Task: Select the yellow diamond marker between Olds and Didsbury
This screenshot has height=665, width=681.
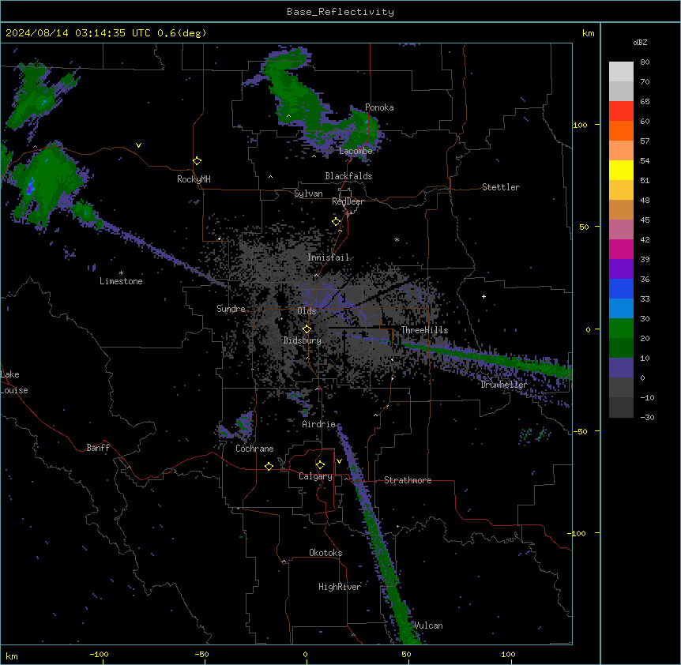Action: pyautogui.click(x=307, y=329)
